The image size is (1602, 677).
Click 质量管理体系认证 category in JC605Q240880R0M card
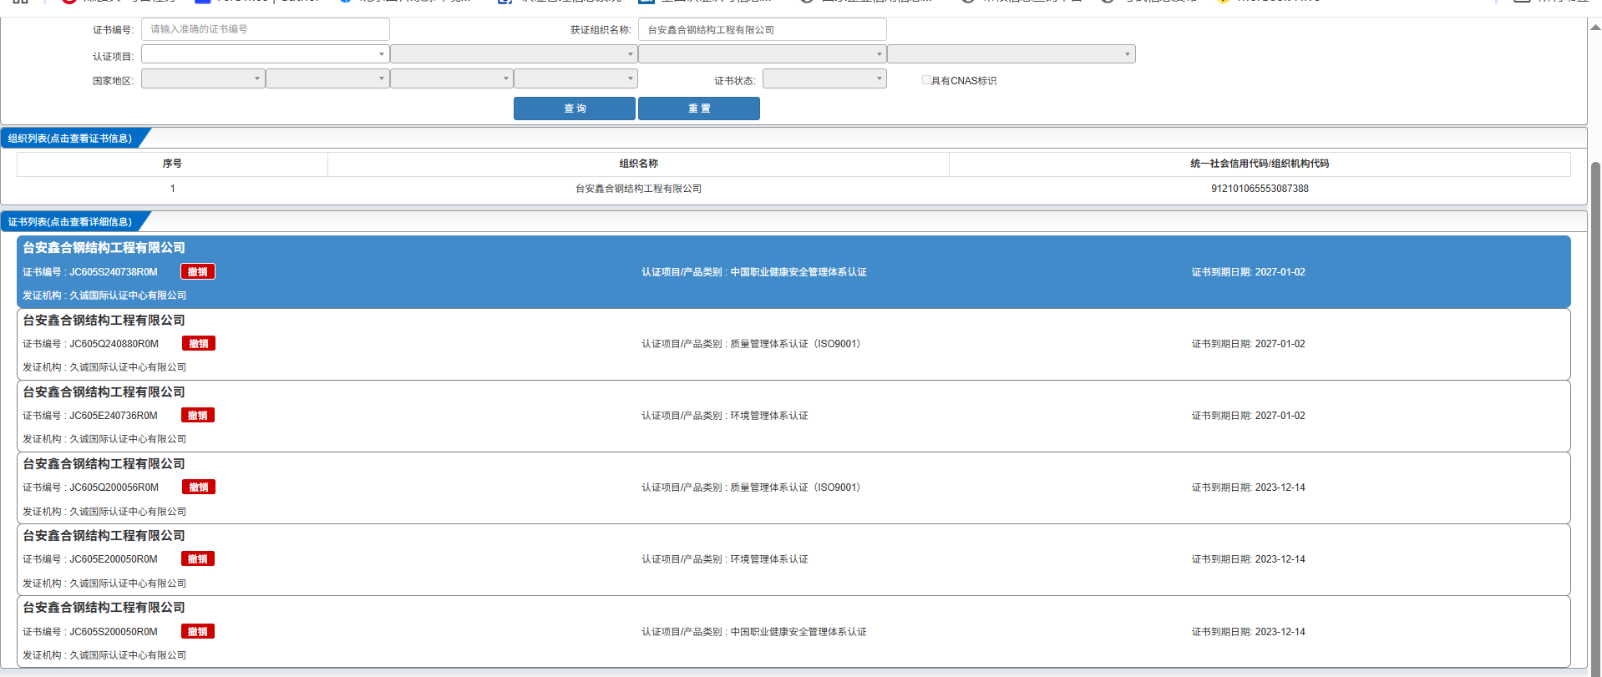(795, 344)
